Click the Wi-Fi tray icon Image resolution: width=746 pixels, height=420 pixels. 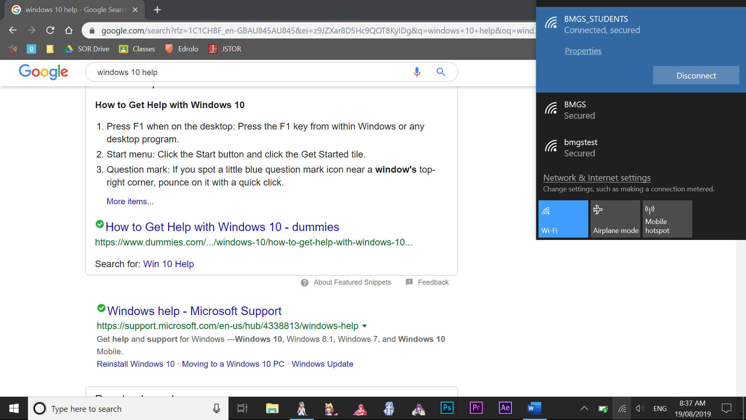622,408
